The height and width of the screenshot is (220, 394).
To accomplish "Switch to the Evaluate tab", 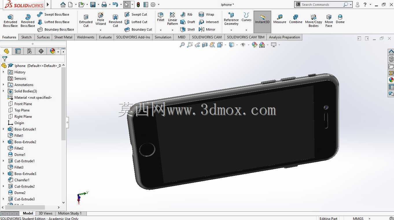I will pos(105,37).
